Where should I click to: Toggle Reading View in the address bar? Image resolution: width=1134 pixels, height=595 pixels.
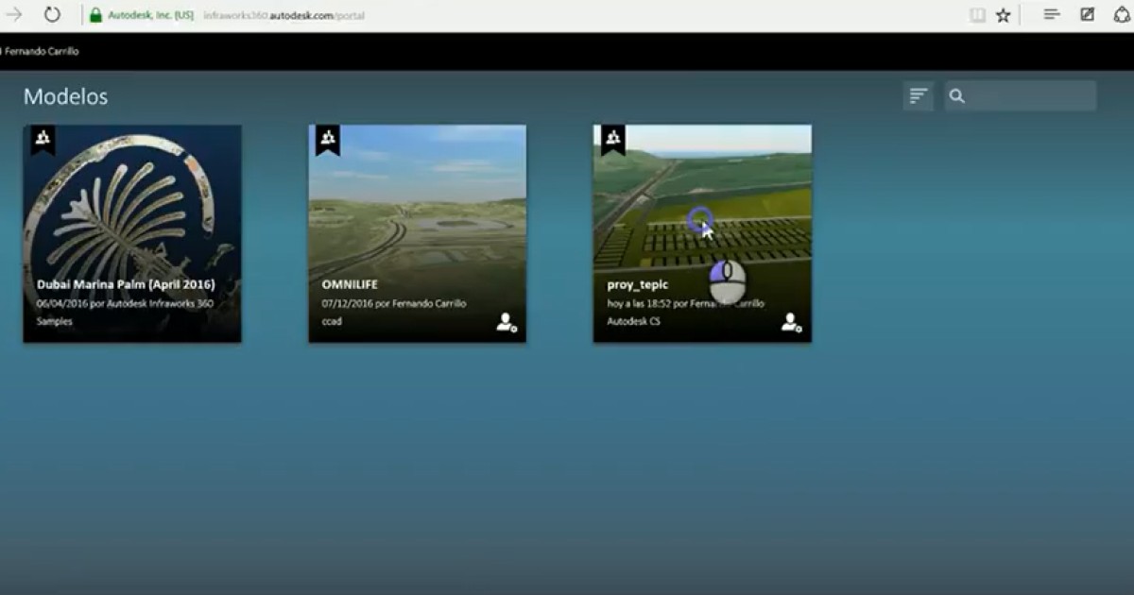976,15
